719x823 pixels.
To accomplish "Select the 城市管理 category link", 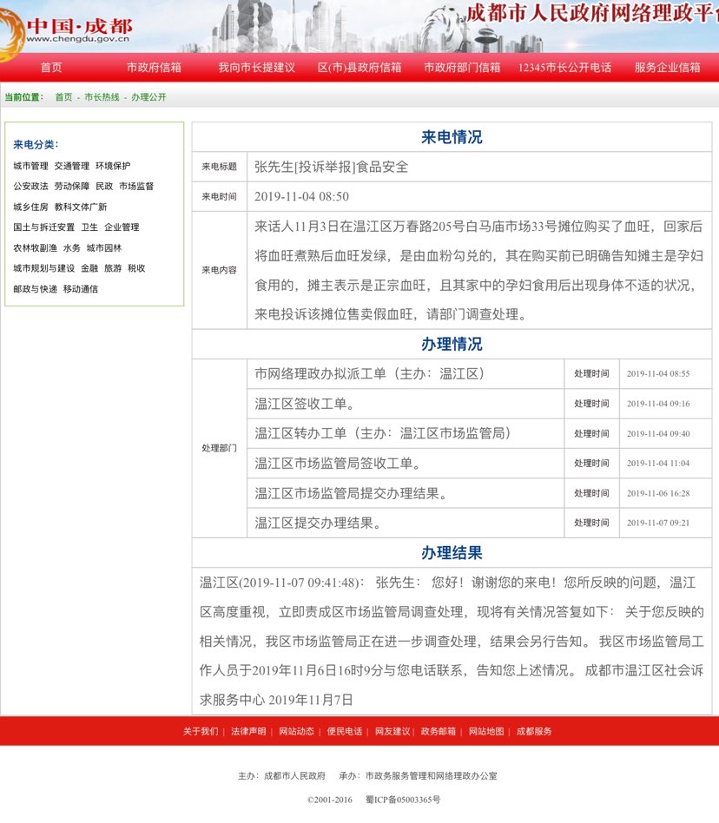I will 30,166.
